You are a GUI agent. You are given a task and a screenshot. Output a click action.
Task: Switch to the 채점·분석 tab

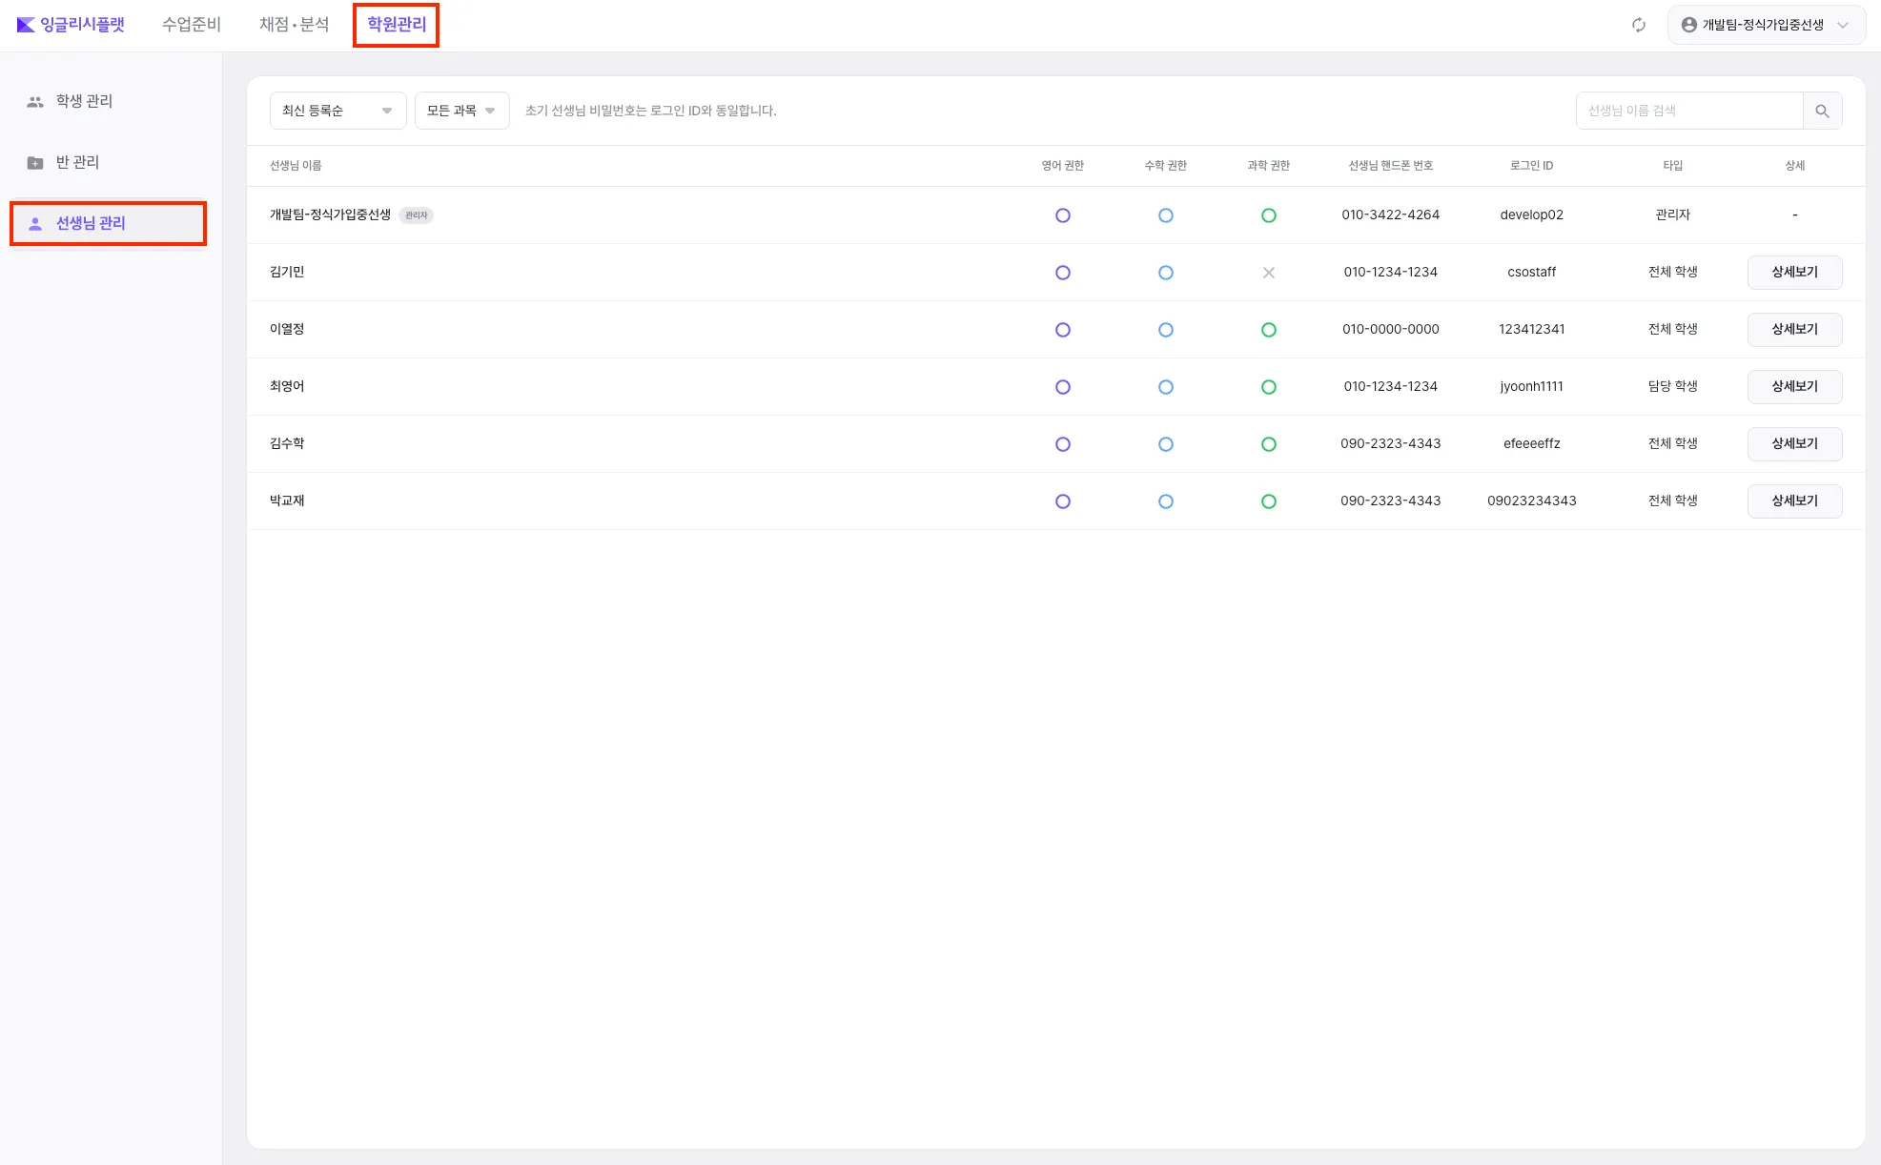click(x=294, y=25)
